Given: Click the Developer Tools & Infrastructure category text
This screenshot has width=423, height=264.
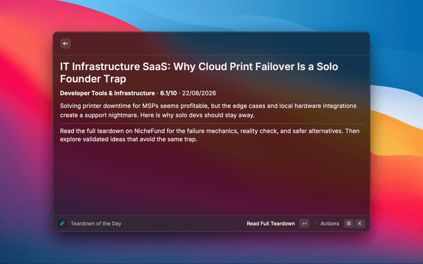Looking at the screenshot, I should (107, 93).
